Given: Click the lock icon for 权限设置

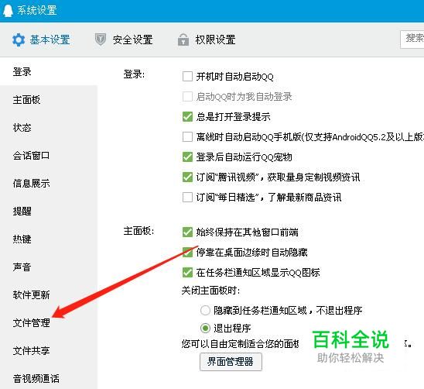Looking at the screenshot, I should coord(183,40).
